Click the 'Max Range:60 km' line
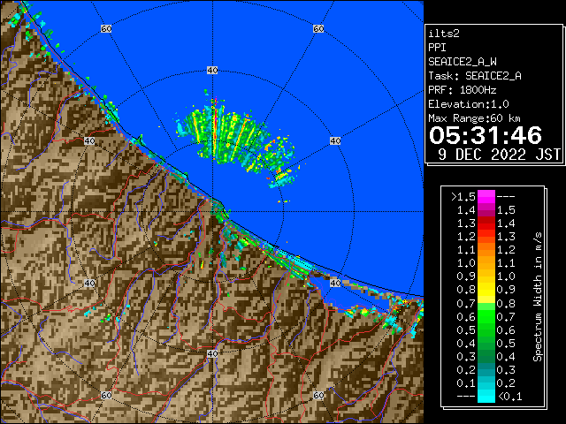The height and width of the screenshot is (424, 566). (474, 118)
